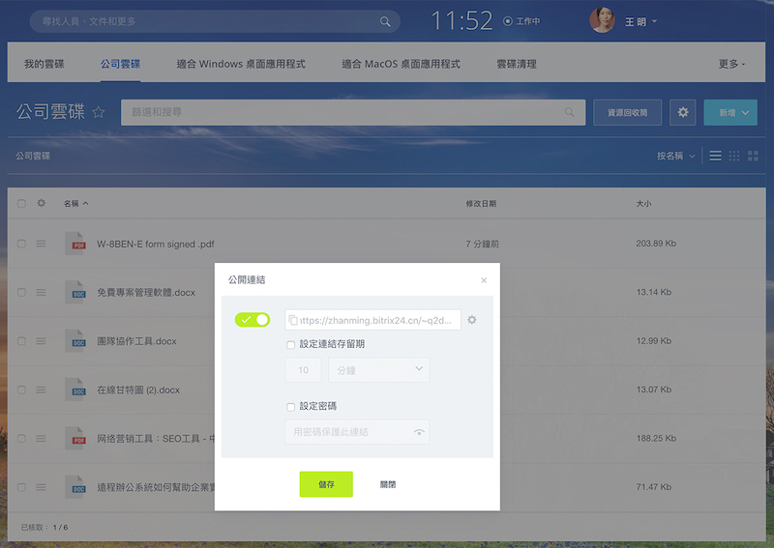
Task: Open column settings gear in table header
Action: [41, 203]
